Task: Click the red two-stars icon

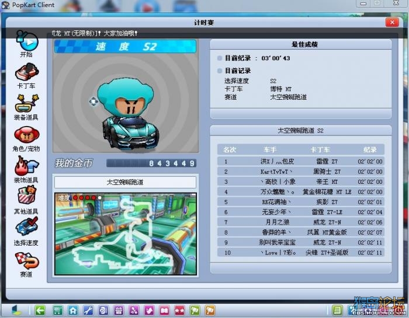Action: tap(179, 310)
